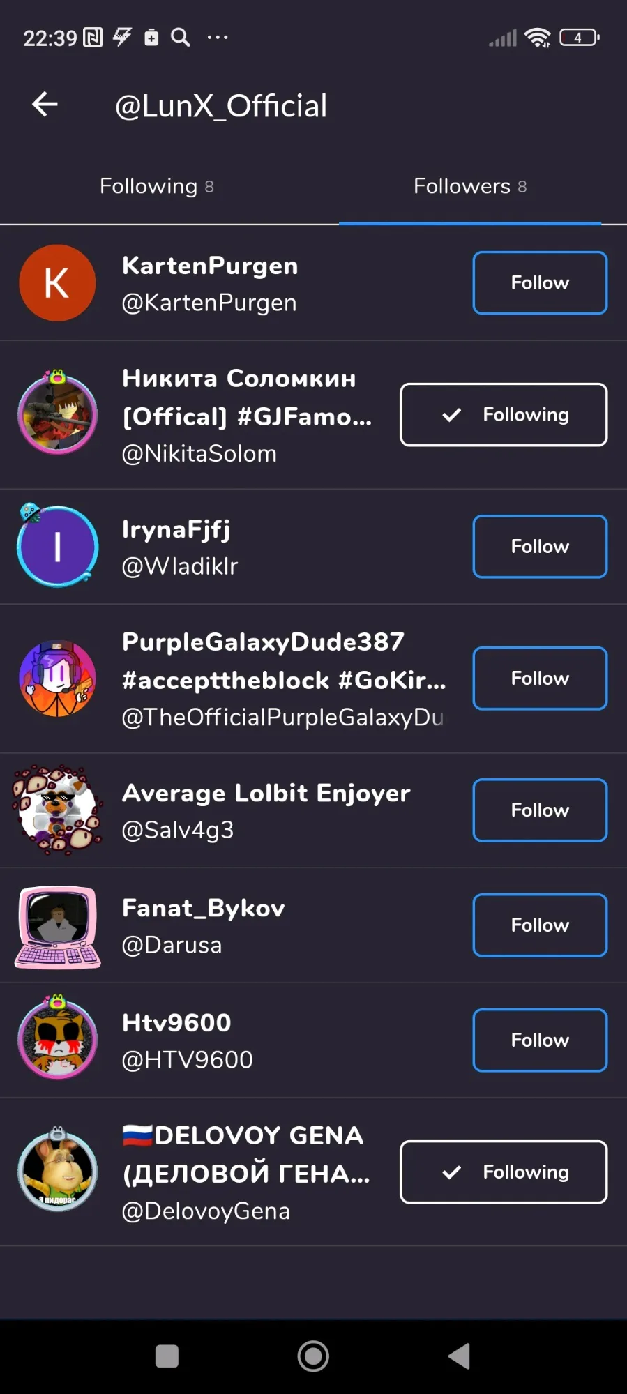Open KartenPurgen's orange K avatar
This screenshot has height=1394, width=627.
pyautogui.click(x=57, y=283)
